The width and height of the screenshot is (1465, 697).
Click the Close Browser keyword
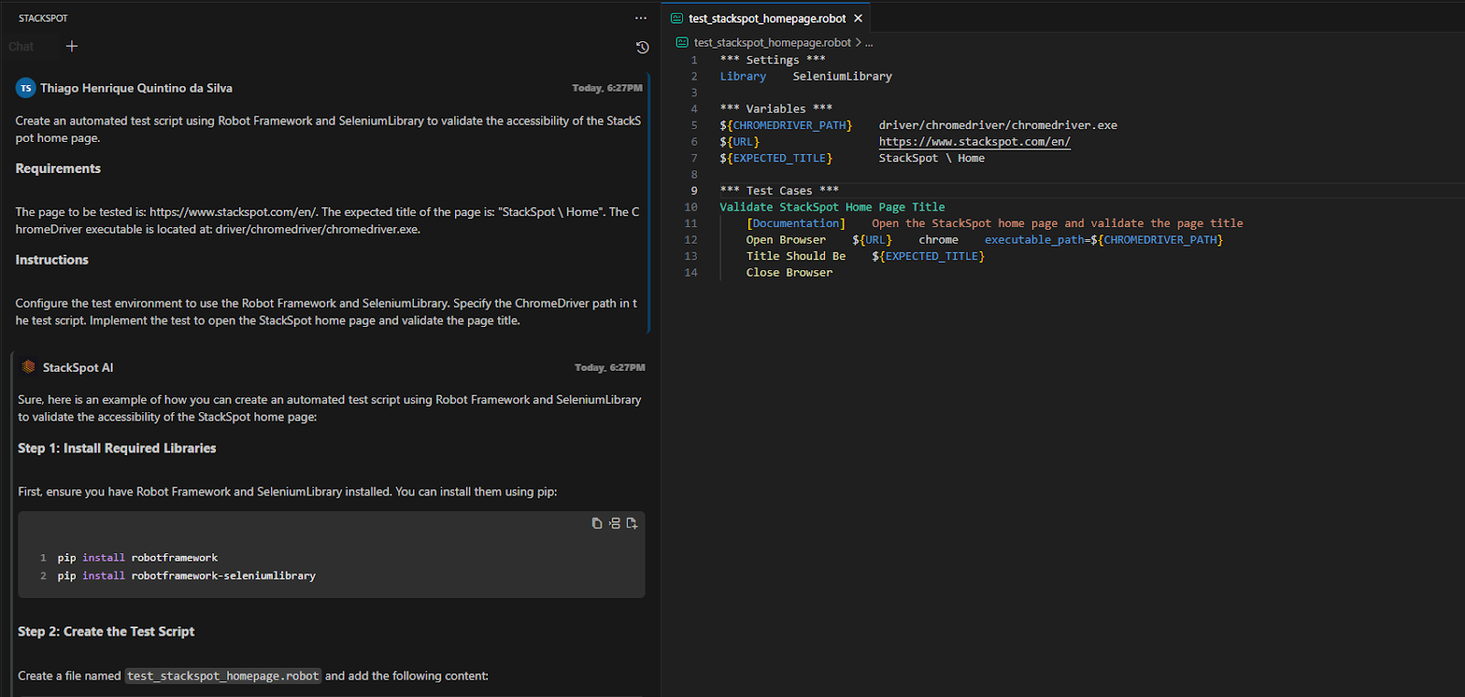point(789,273)
